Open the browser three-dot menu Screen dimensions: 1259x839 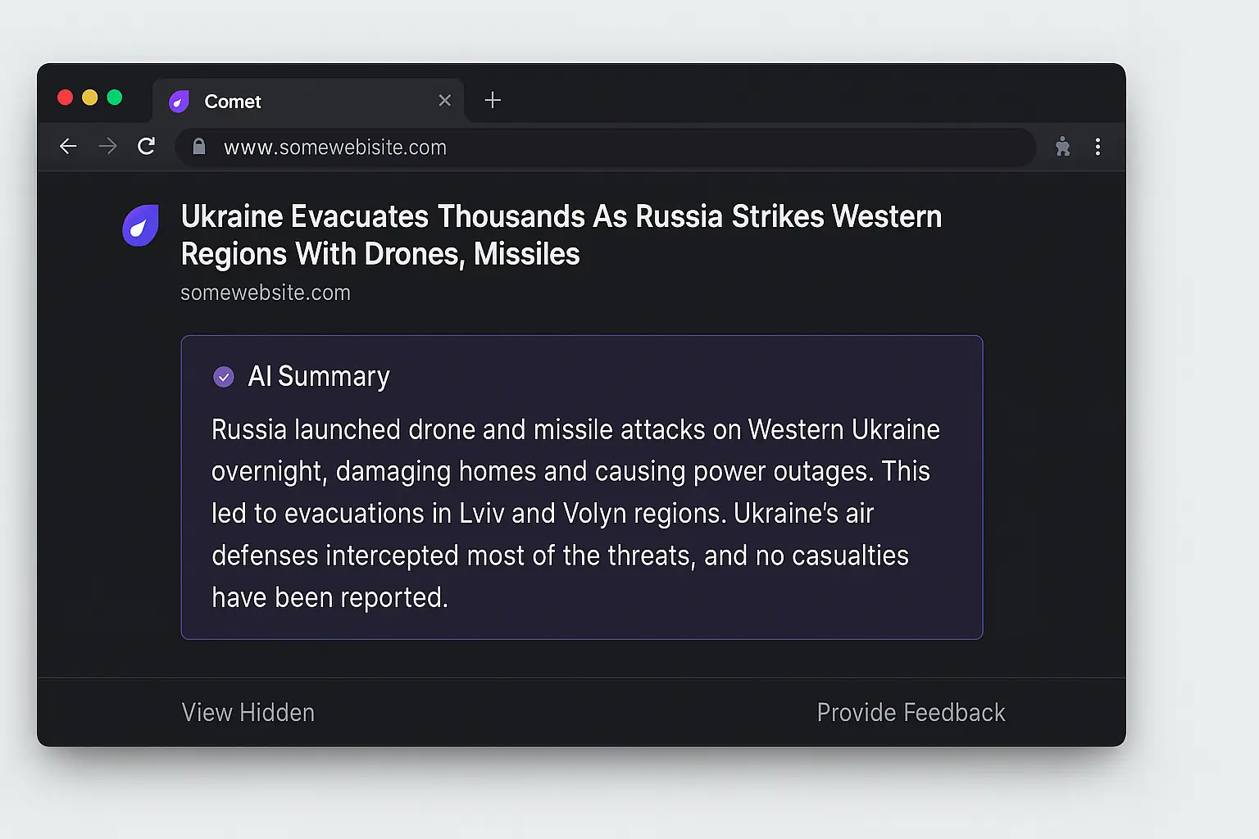click(1098, 147)
